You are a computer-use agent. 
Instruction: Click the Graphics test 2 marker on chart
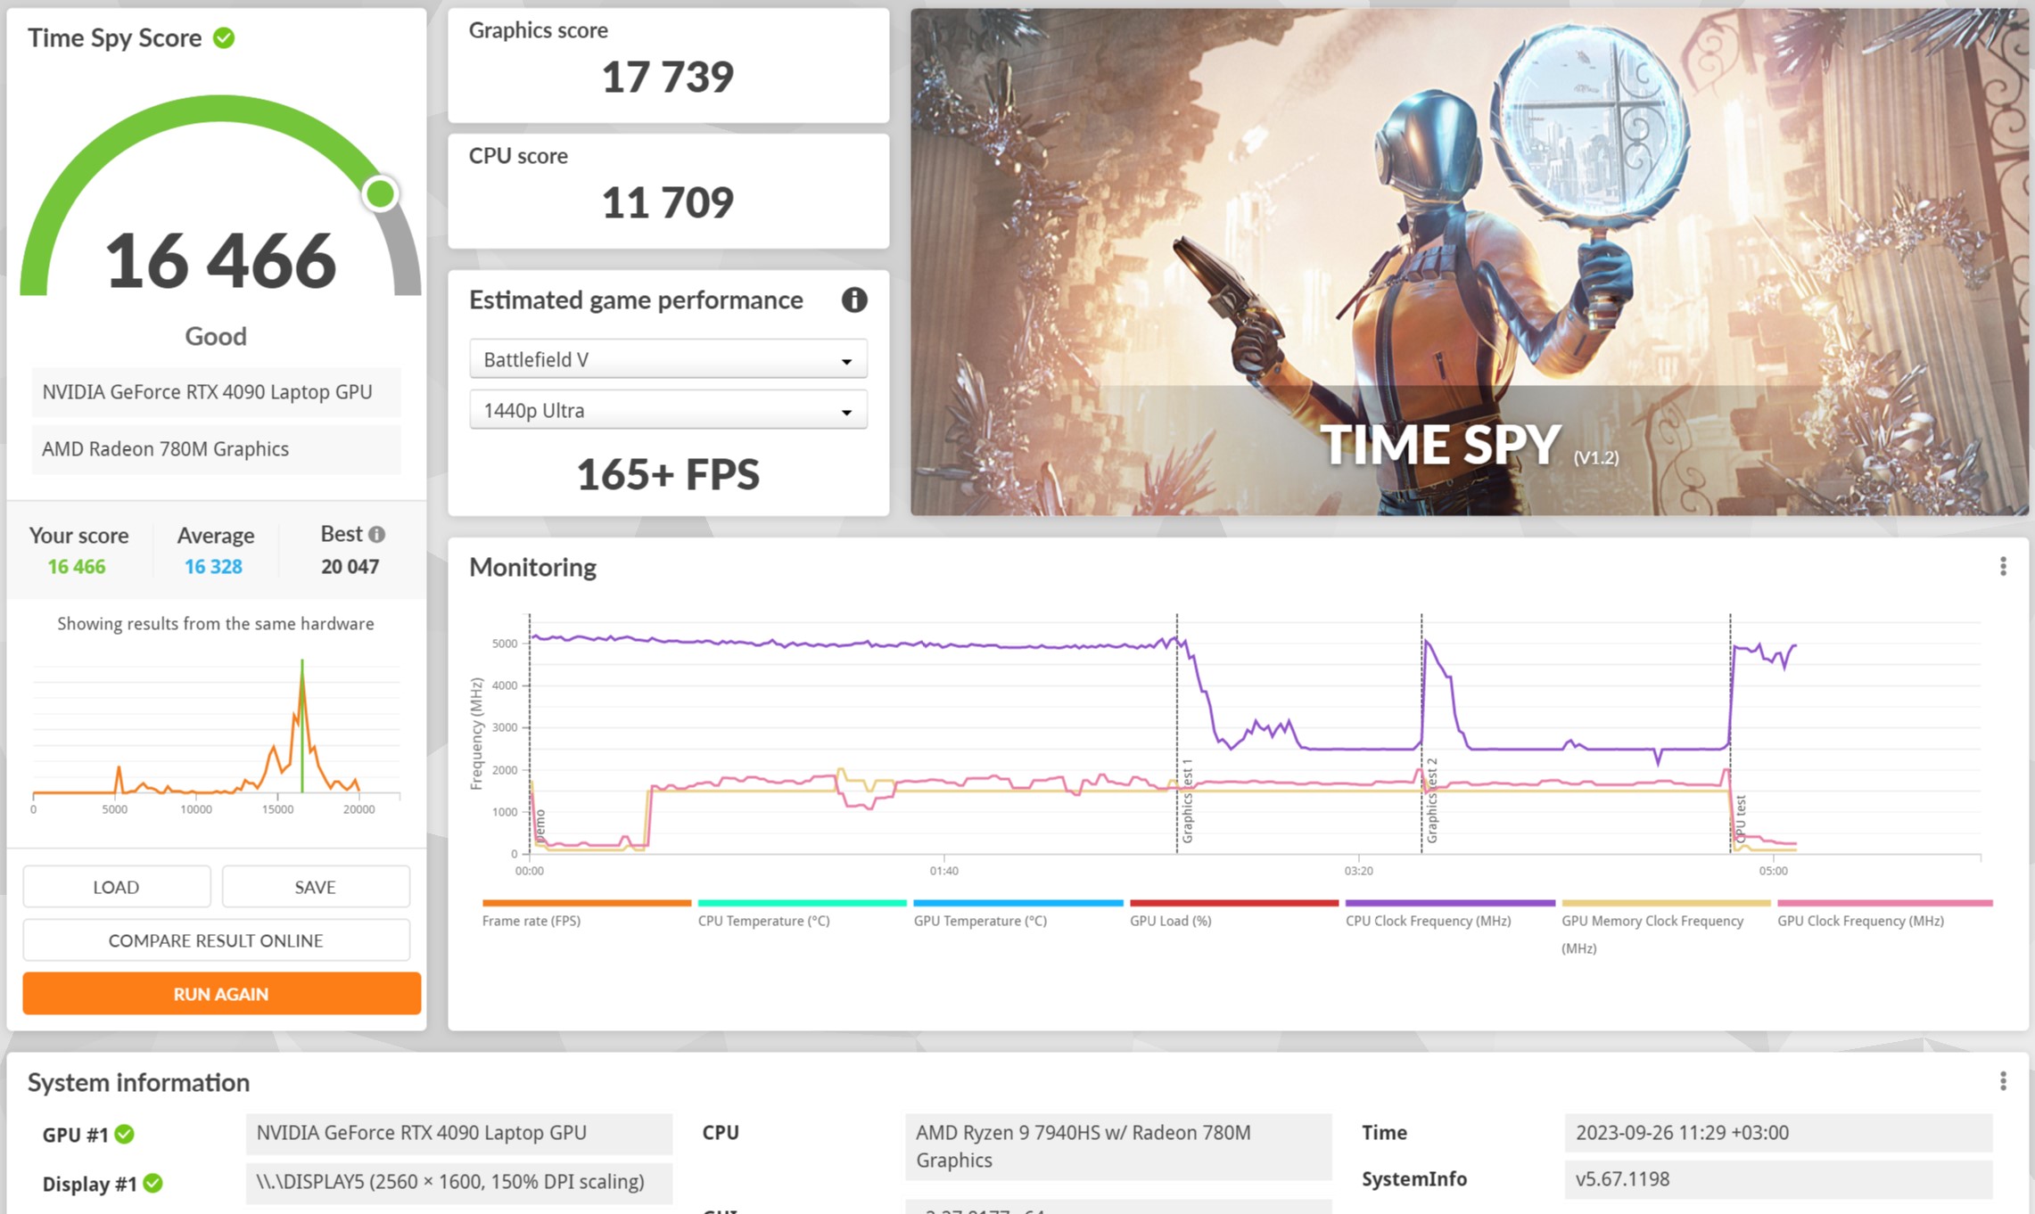pyautogui.click(x=1431, y=800)
